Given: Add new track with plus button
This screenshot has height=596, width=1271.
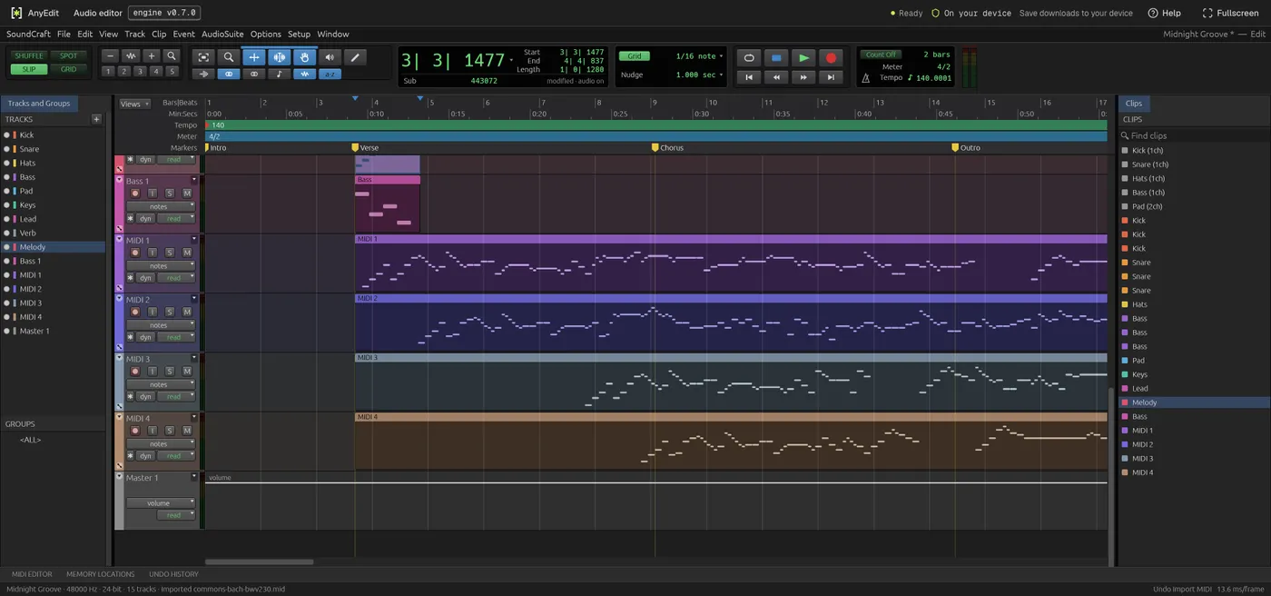Looking at the screenshot, I should (96, 119).
